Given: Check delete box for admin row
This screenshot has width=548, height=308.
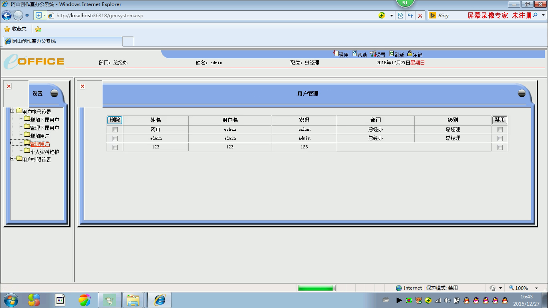Looking at the screenshot, I should [115, 138].
